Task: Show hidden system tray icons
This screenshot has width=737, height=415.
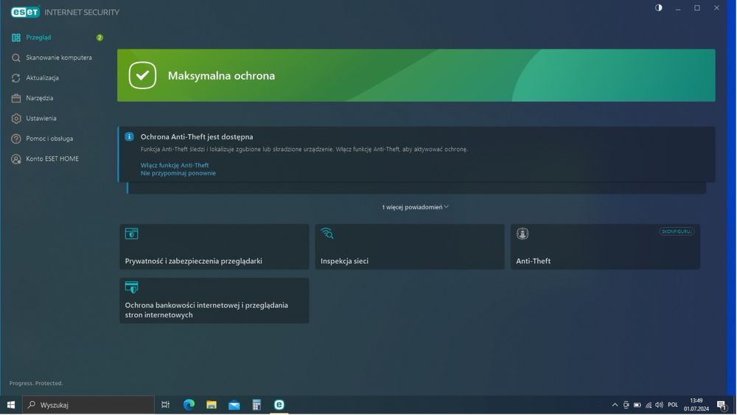Action: pyautogui.click(x=615, y=405)
